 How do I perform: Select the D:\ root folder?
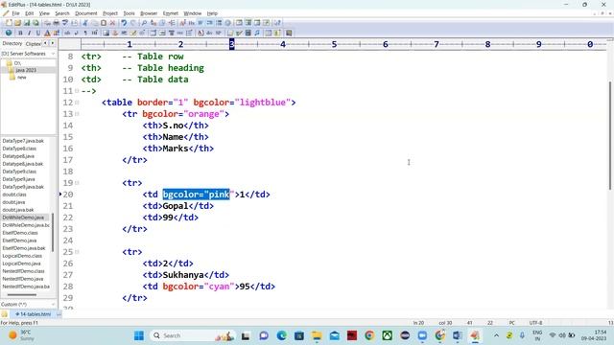tap(17, 63)
